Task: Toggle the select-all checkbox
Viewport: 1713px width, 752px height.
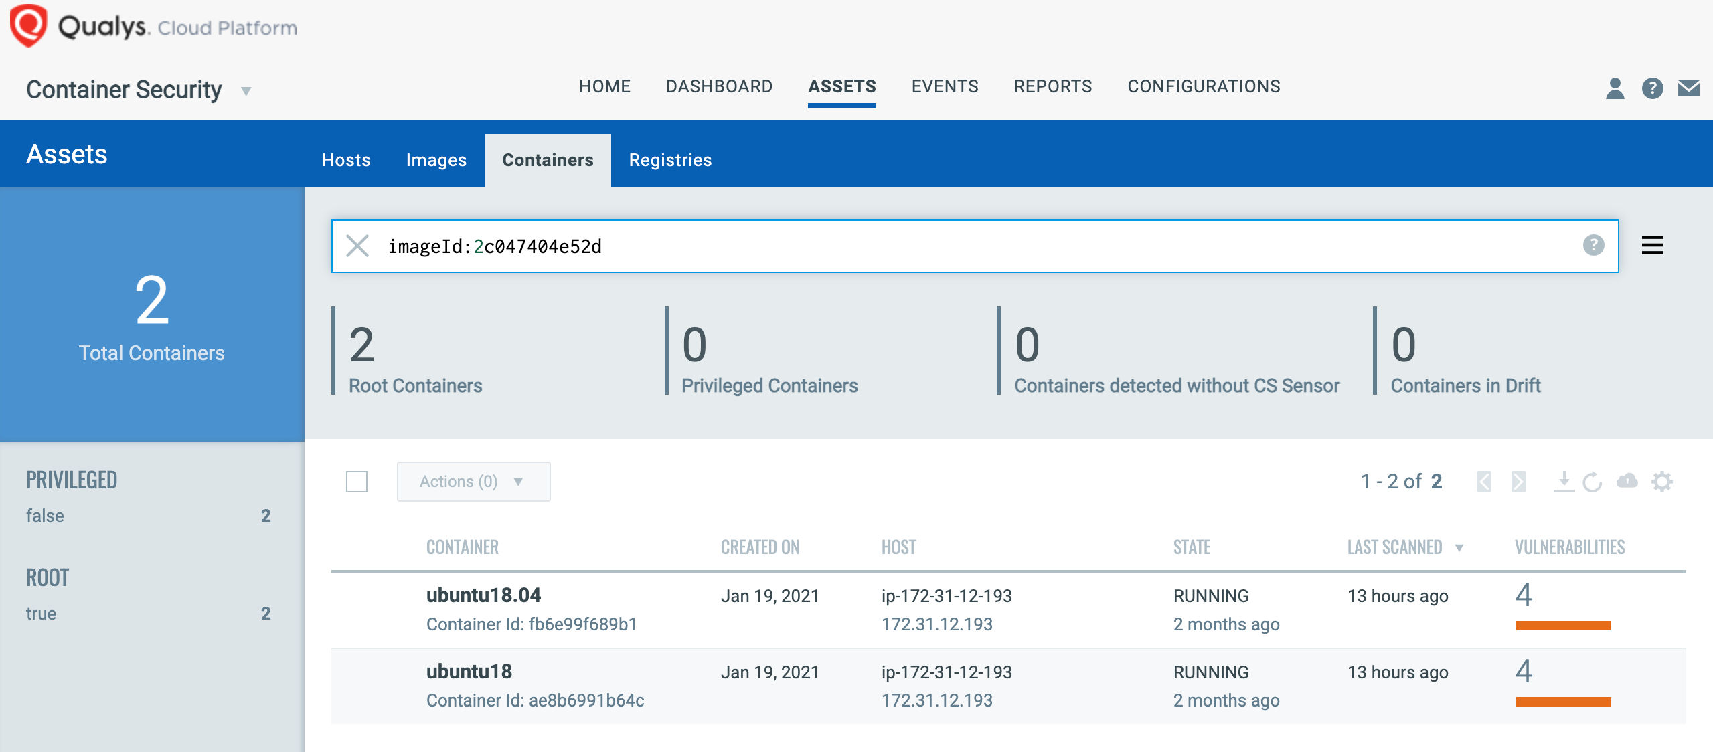Action: [x=357, y=482]
